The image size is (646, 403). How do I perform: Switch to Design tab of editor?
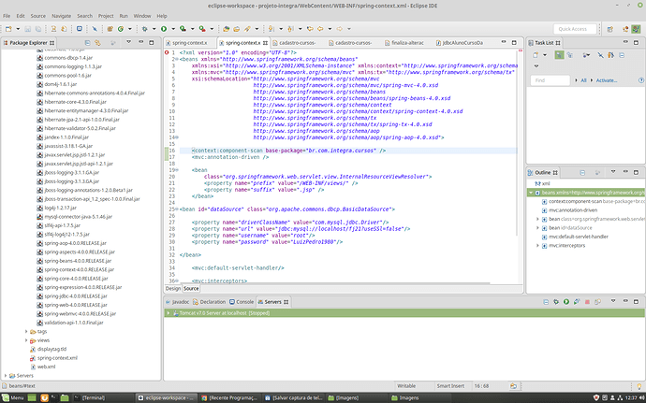point(173,289)
